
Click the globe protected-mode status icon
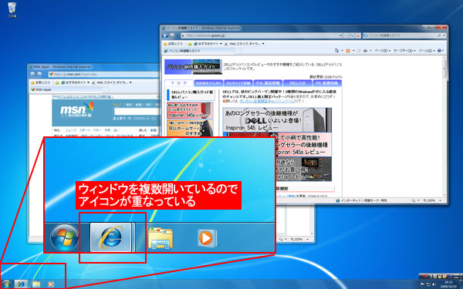(338, 200)
